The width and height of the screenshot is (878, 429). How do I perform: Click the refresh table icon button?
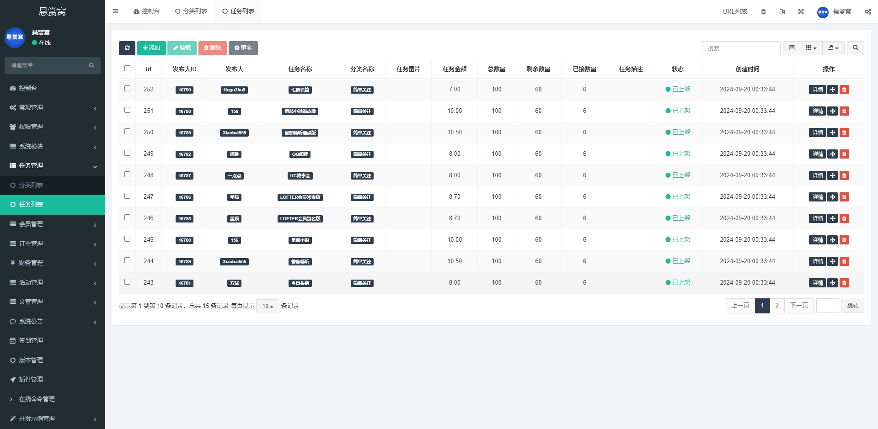127,48
